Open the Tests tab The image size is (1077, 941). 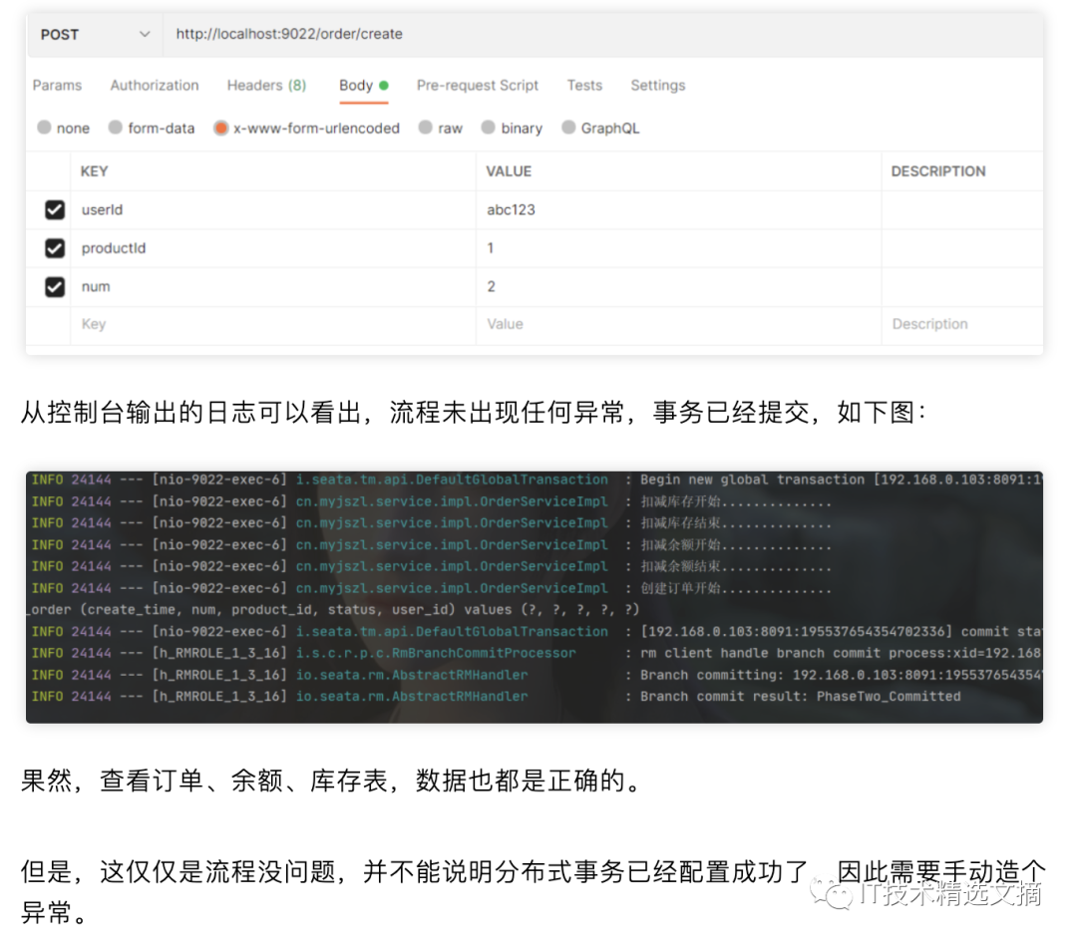[584, 85]
